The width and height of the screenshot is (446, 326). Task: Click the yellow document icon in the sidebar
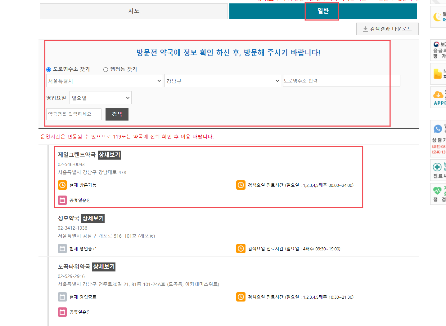pos(437,74)
